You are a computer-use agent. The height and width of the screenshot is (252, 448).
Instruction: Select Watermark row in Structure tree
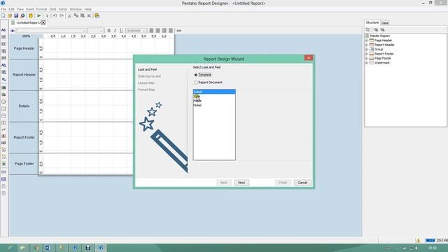[x=381, y=62]
